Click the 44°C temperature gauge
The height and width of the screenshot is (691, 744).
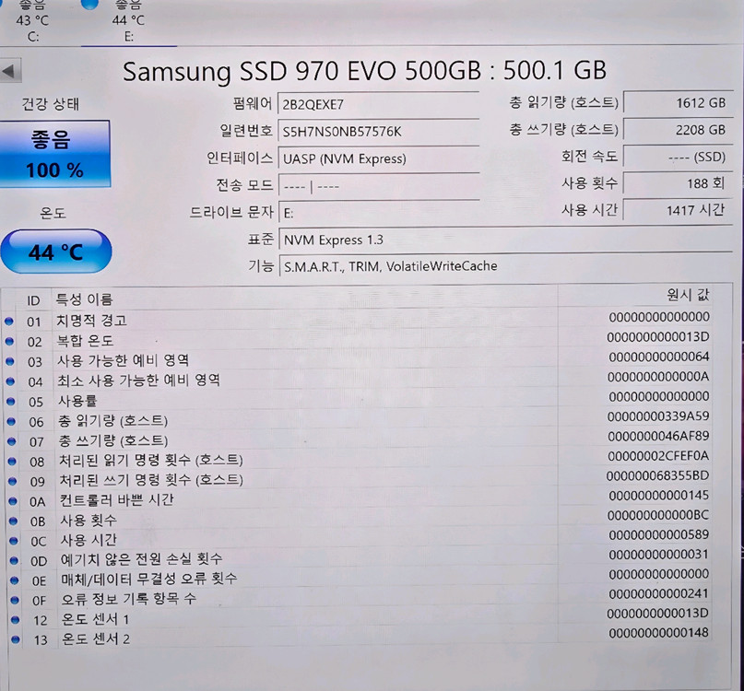pos(55,251)
